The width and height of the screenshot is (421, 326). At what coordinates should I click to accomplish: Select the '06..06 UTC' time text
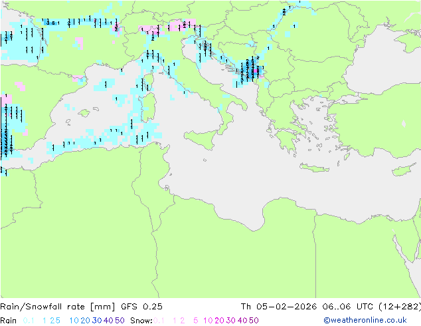click(x=349, y=307)
